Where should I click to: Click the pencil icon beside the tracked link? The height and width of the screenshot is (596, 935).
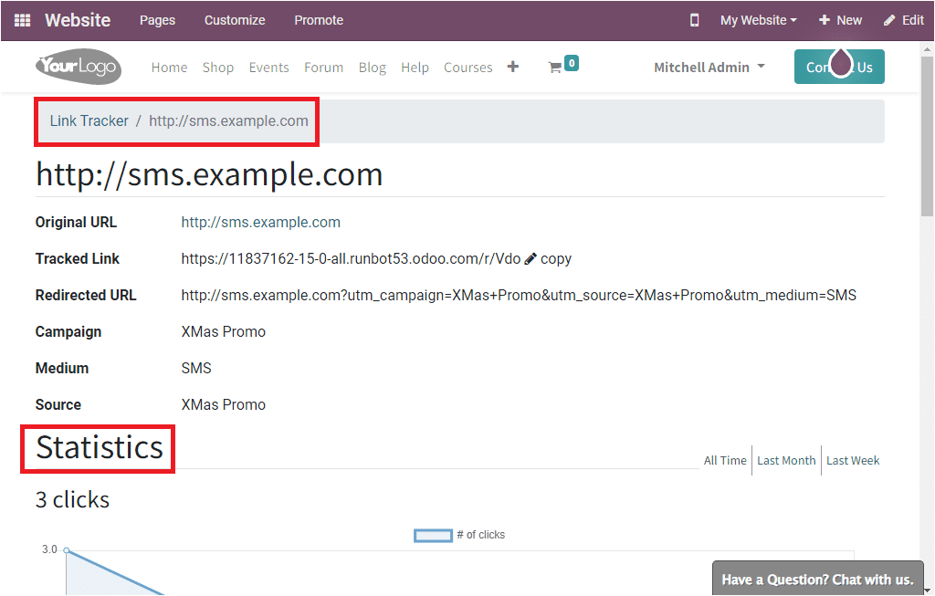click(531, 258)
